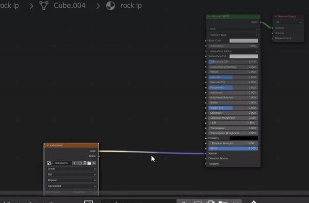Click the Displacement input socket on Material Output
This screenshot has height=203, width=309.
273,38
